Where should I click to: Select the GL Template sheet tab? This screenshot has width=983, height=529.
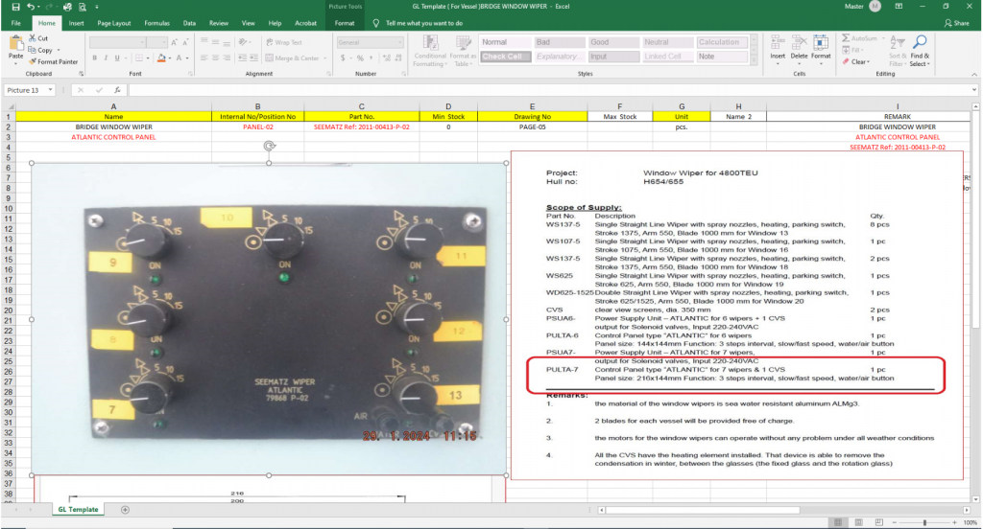coord(78,510)
